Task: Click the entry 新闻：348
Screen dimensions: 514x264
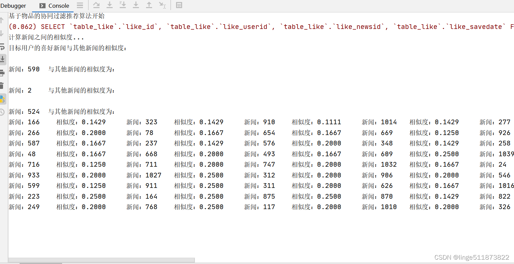Action: point(377,143)
